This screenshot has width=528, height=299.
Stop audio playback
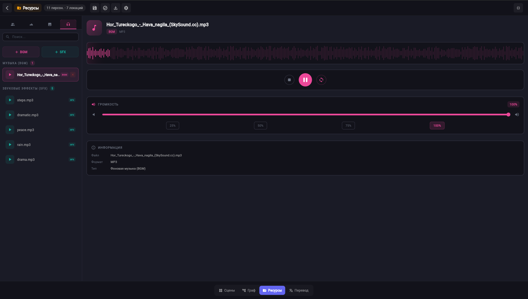pyautogui.click(x=289, y=80)
